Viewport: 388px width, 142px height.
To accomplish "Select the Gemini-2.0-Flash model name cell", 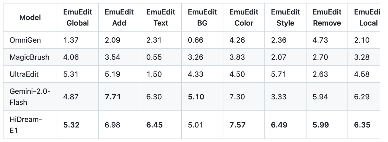I will (x=30, y=97).
